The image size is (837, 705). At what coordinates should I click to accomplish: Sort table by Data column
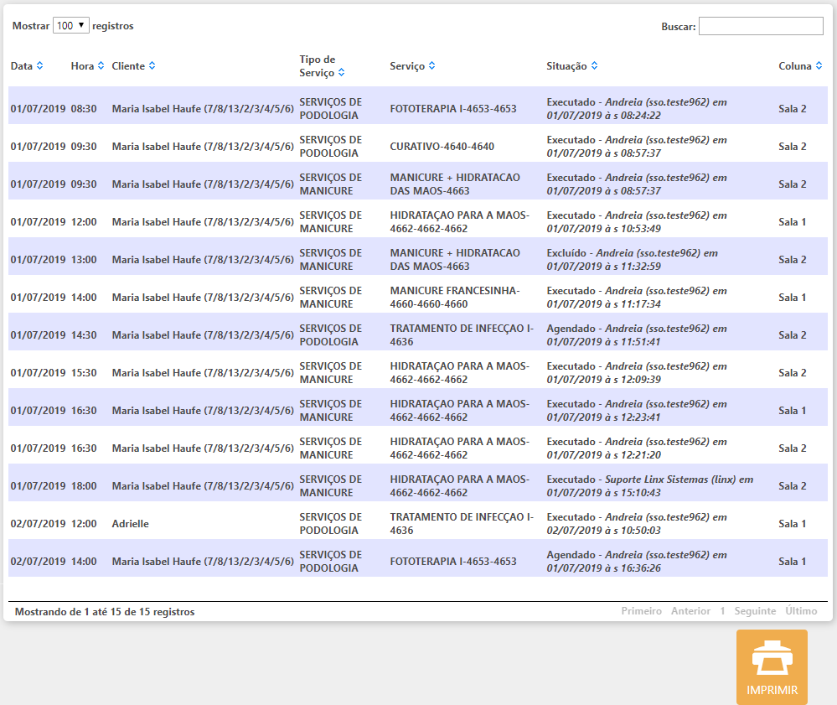tap(39, 65)
